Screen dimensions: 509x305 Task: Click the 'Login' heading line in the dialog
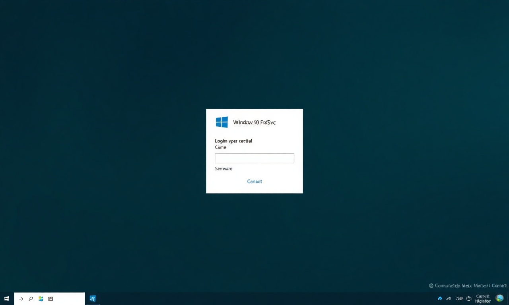233,141
